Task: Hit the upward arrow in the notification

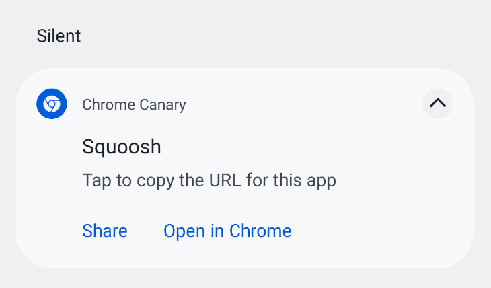Action: (438, 104)
